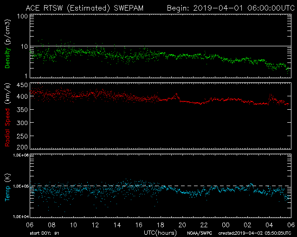Click the NOAA/SWPC credit text

tap(200, 233)
